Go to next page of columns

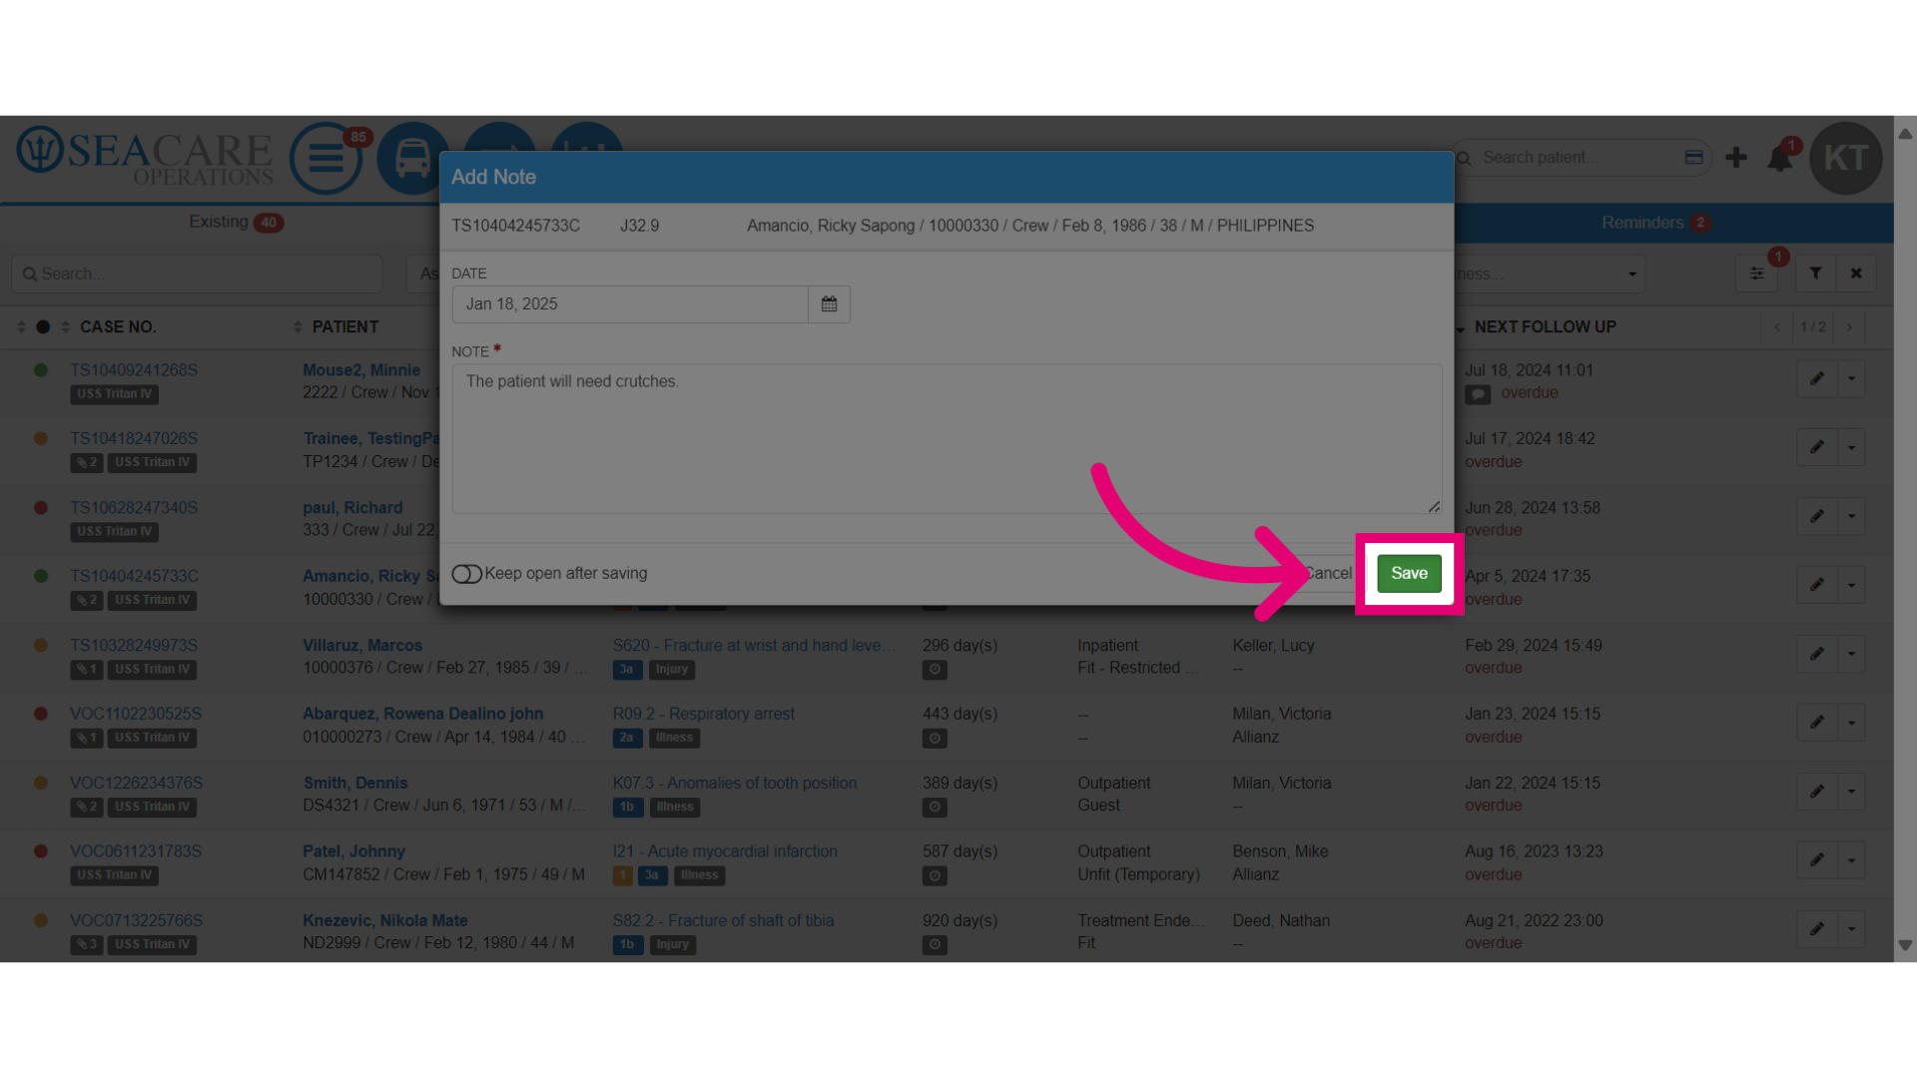click(x=1849, y=327)
